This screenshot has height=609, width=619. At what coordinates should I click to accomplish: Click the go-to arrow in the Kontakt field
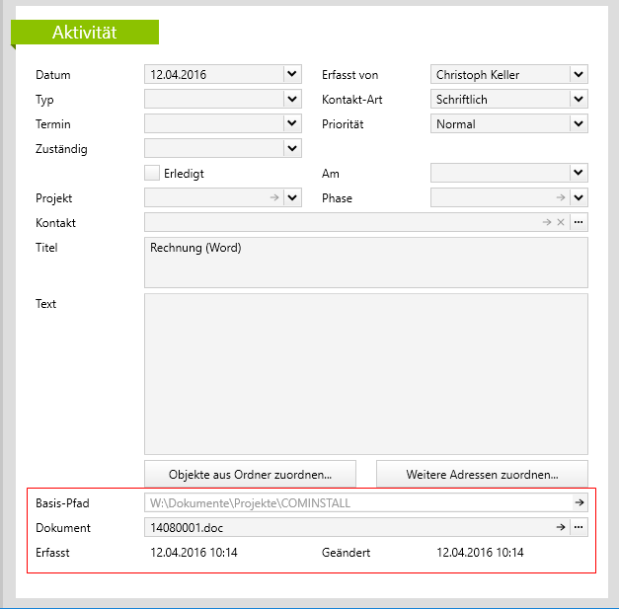[547, 223]
